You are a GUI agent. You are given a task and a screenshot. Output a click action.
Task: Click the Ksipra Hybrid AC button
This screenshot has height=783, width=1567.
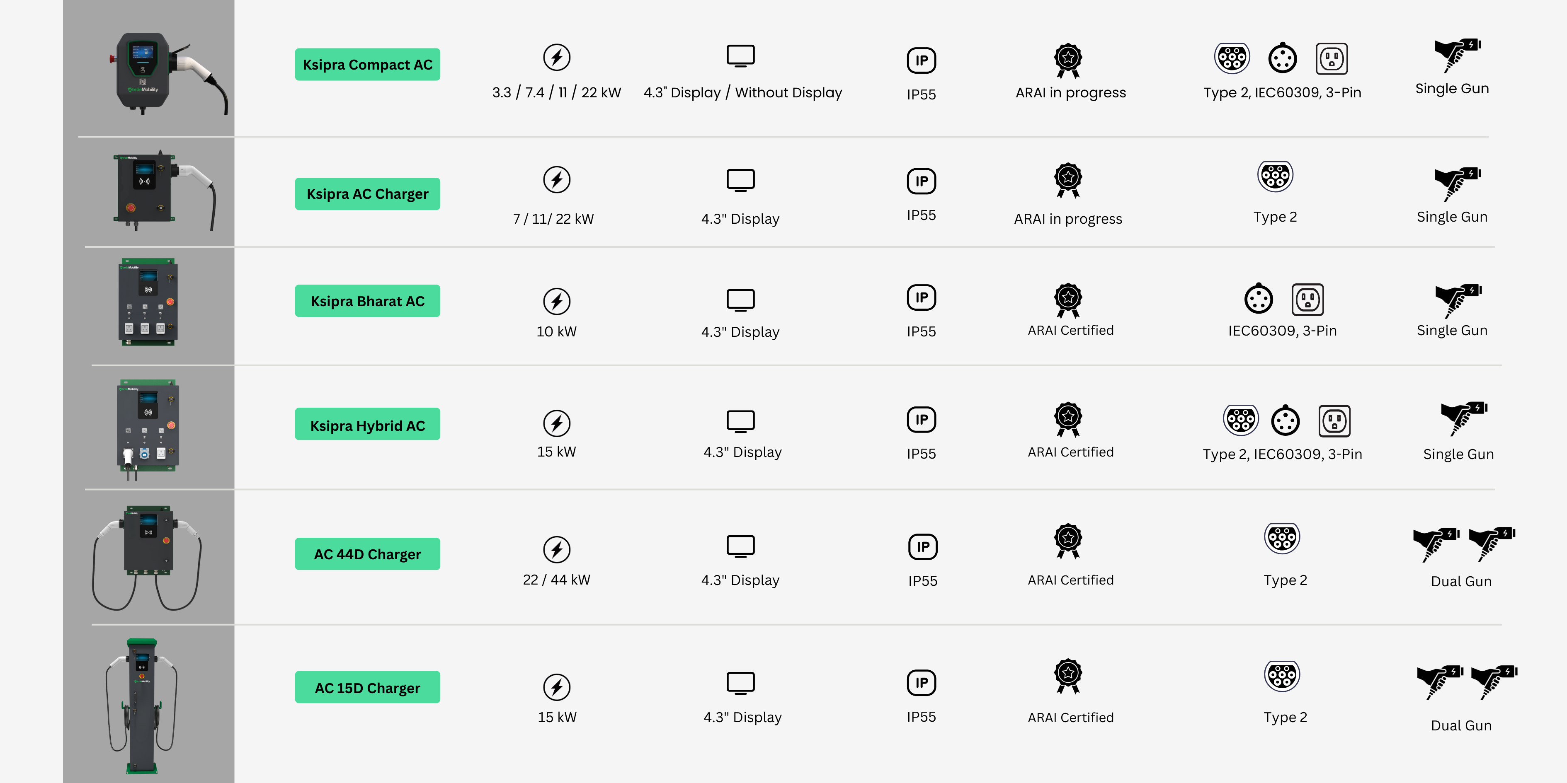367,425
